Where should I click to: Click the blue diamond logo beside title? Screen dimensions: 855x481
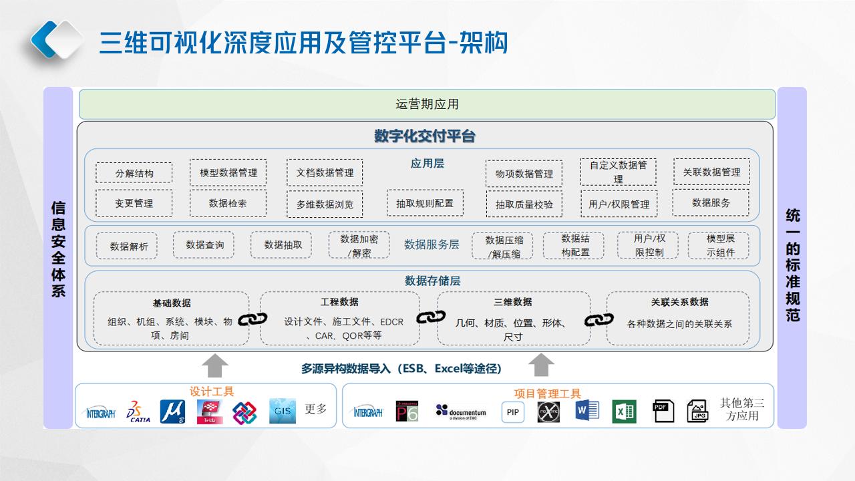click(x=57, y=40)
